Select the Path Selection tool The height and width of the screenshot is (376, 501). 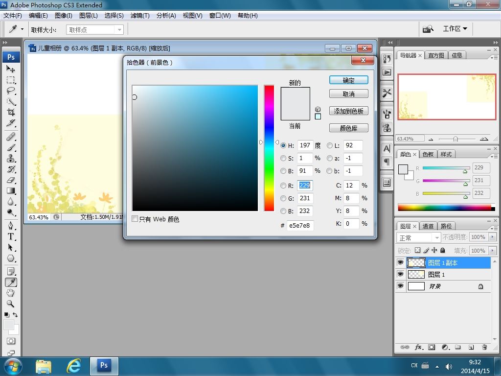click(x=11, y=247)
